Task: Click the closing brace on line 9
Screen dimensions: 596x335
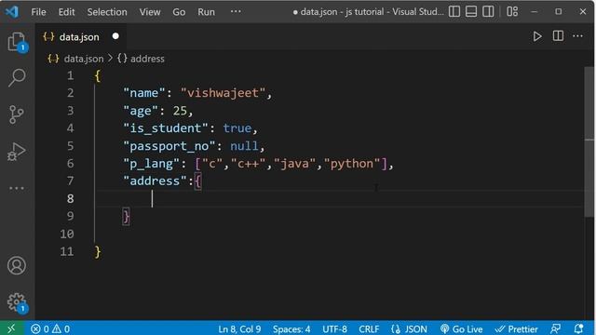Action: pyautogui.click(x=127, y=217)
